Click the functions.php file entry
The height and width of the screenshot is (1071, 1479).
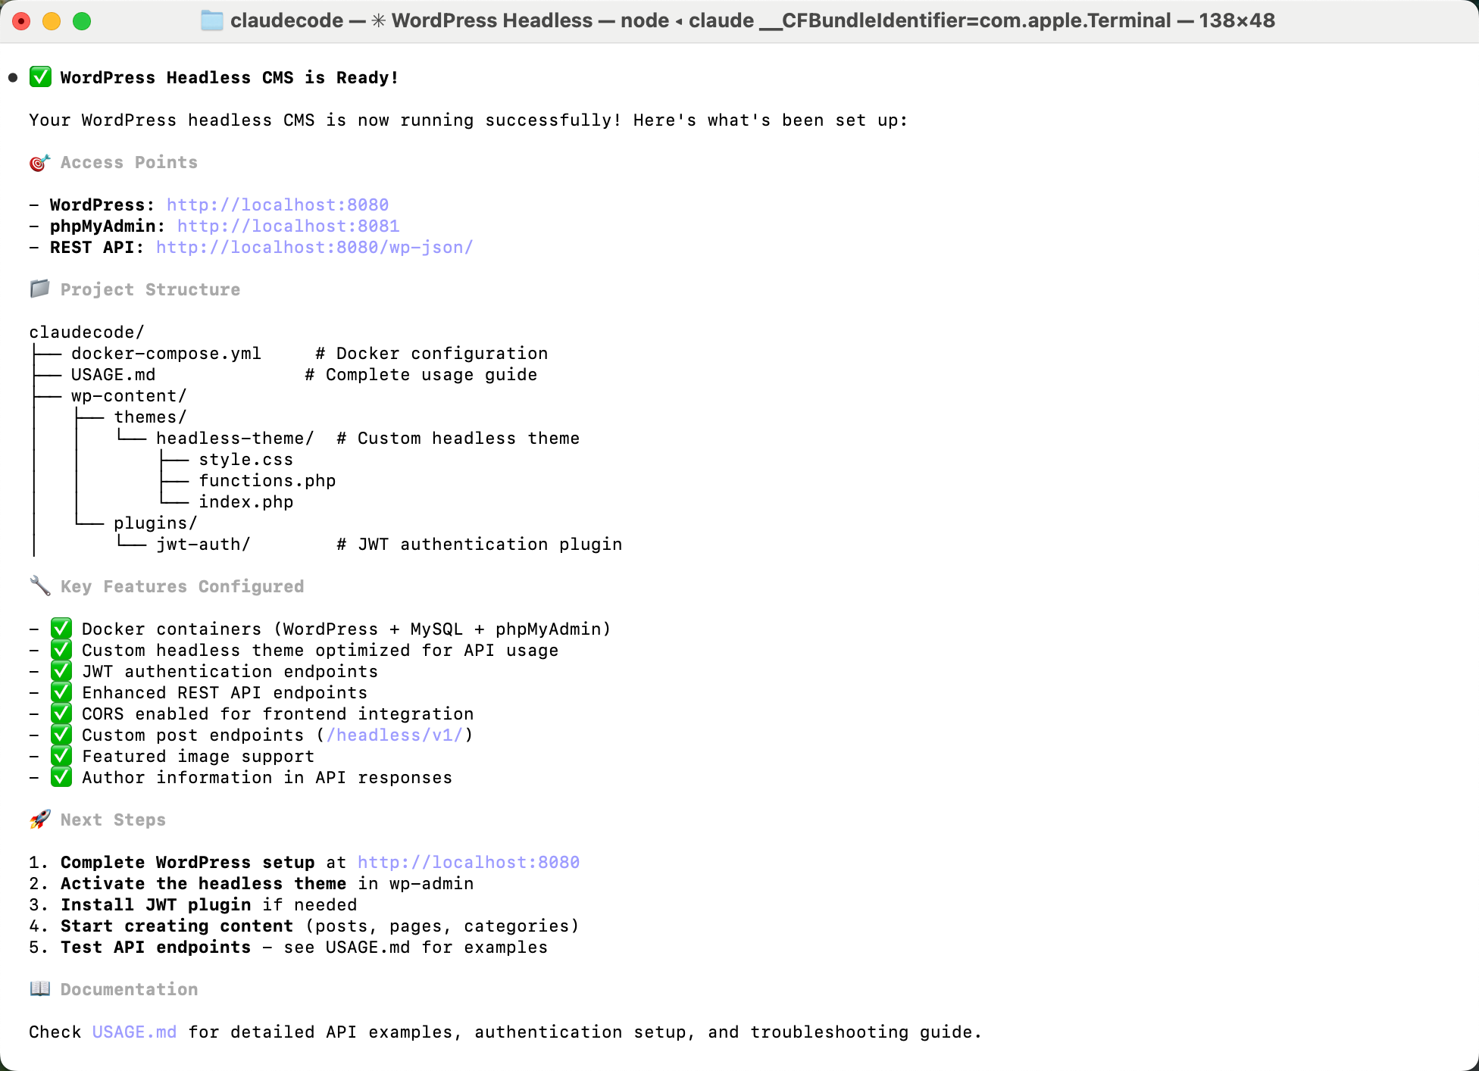tap(267, 481)
